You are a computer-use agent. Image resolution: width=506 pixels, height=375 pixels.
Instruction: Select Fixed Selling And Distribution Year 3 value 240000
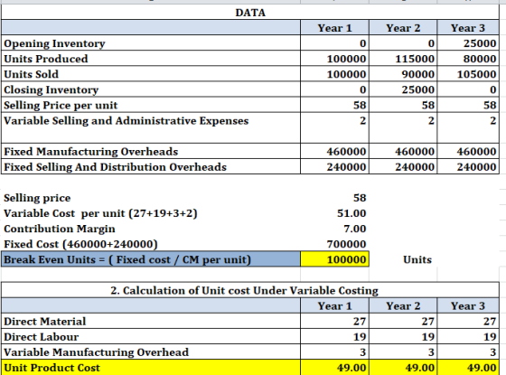468,166
